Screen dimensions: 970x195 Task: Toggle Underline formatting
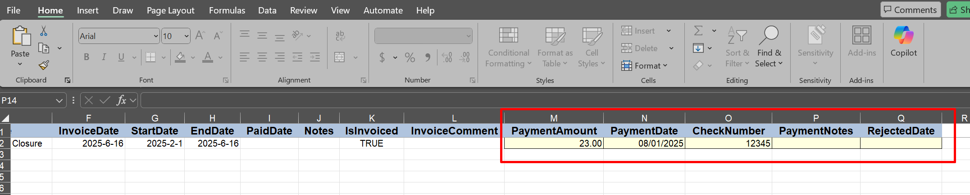[121, 57]
